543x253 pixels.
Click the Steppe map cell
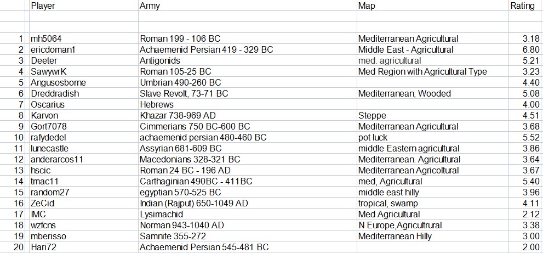pyautogui.click(x=433, y=116)
